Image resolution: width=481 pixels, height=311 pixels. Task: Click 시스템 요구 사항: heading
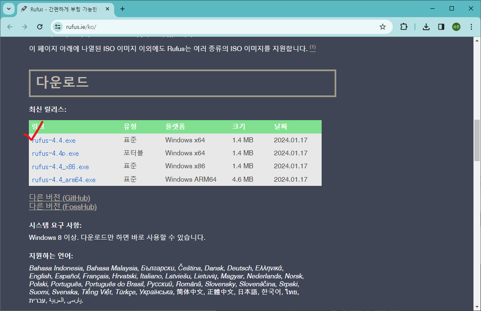pos(55,225)
